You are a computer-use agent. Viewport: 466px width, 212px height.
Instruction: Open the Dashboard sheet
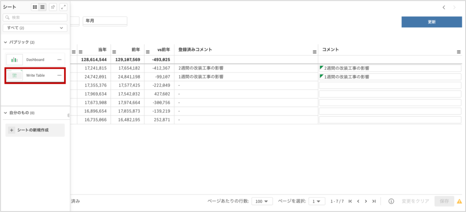pyautogui.click(x=35, y=59)
